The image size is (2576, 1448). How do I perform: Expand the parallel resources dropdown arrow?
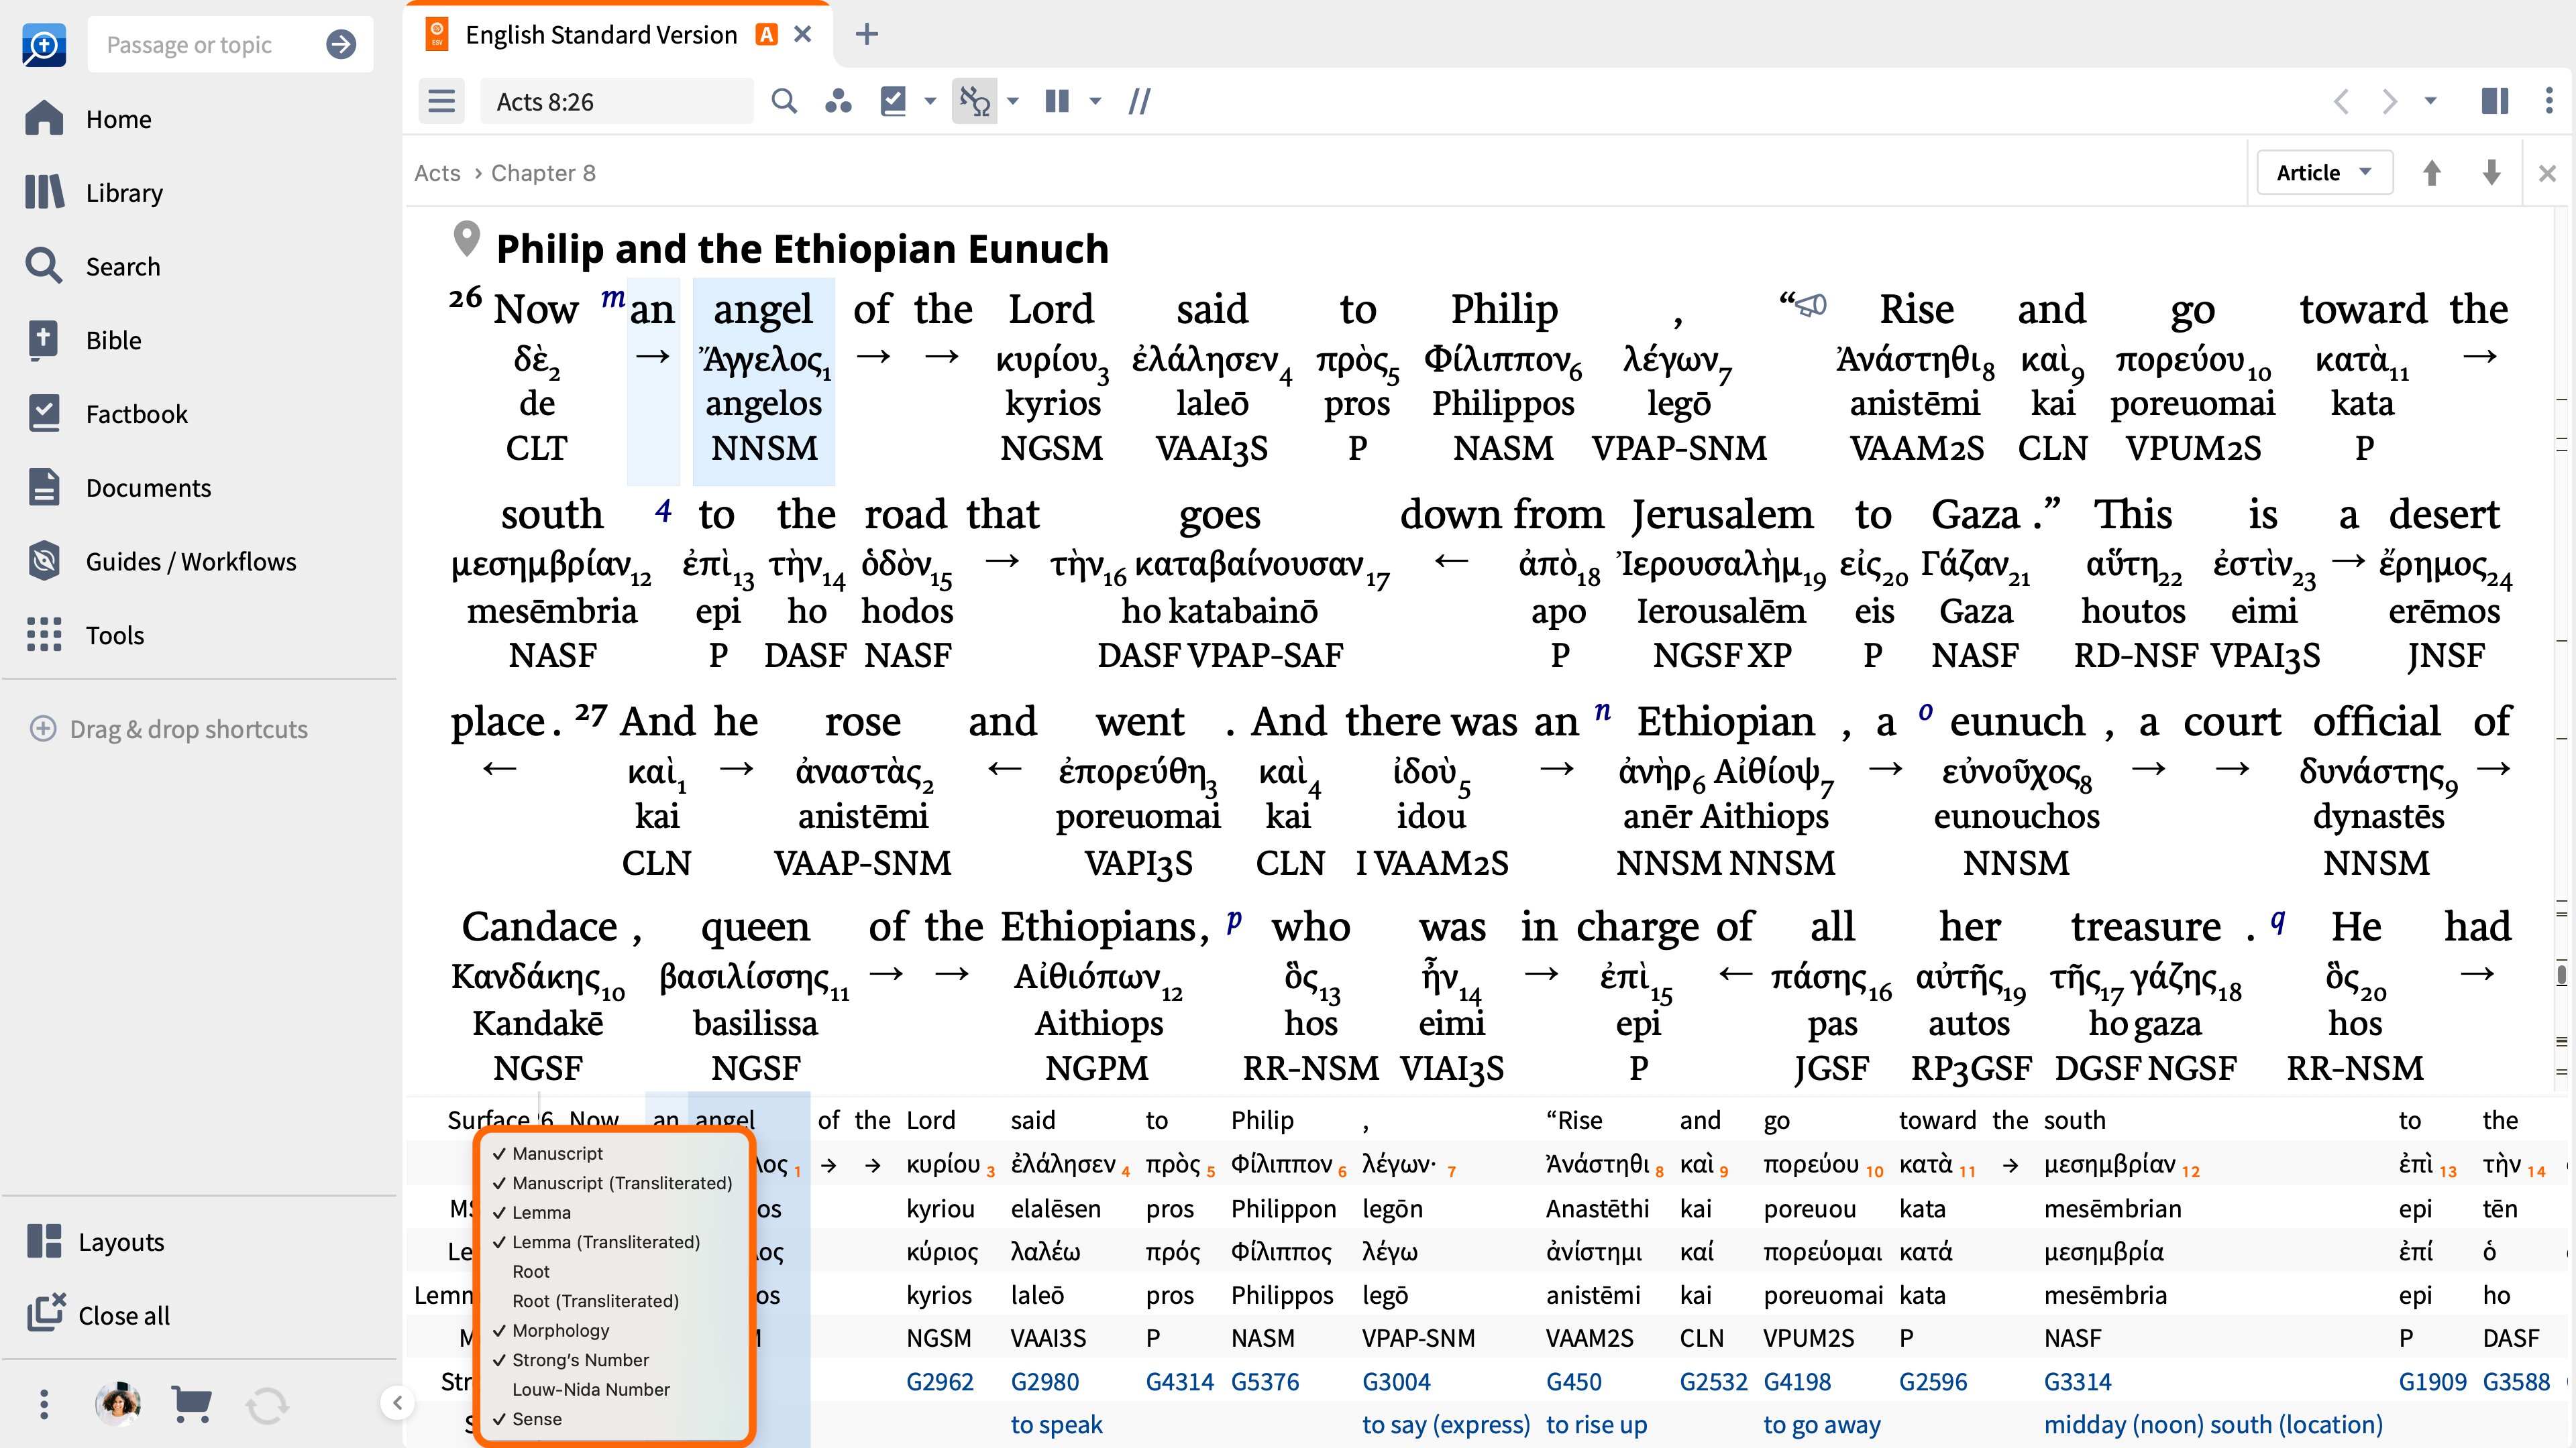[x=1095, y=101]
